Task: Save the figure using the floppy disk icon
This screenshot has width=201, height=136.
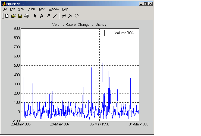Action: [20, 16]
